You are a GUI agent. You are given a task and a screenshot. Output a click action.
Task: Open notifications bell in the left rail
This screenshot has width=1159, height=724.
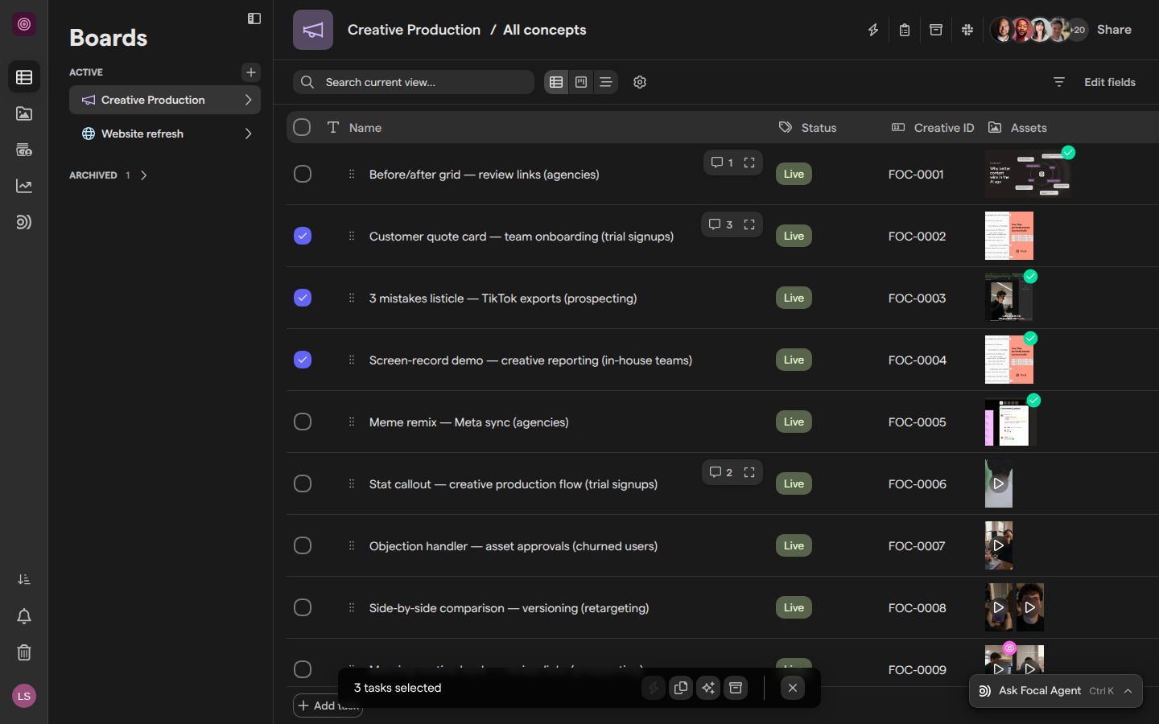[x=24, y=616]
